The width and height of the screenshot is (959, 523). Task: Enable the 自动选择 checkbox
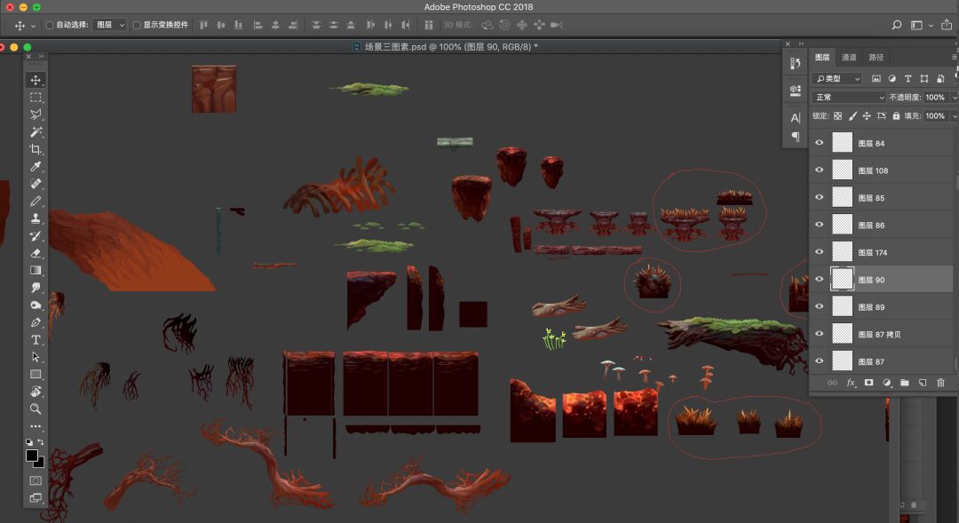[x=50, y=25]
